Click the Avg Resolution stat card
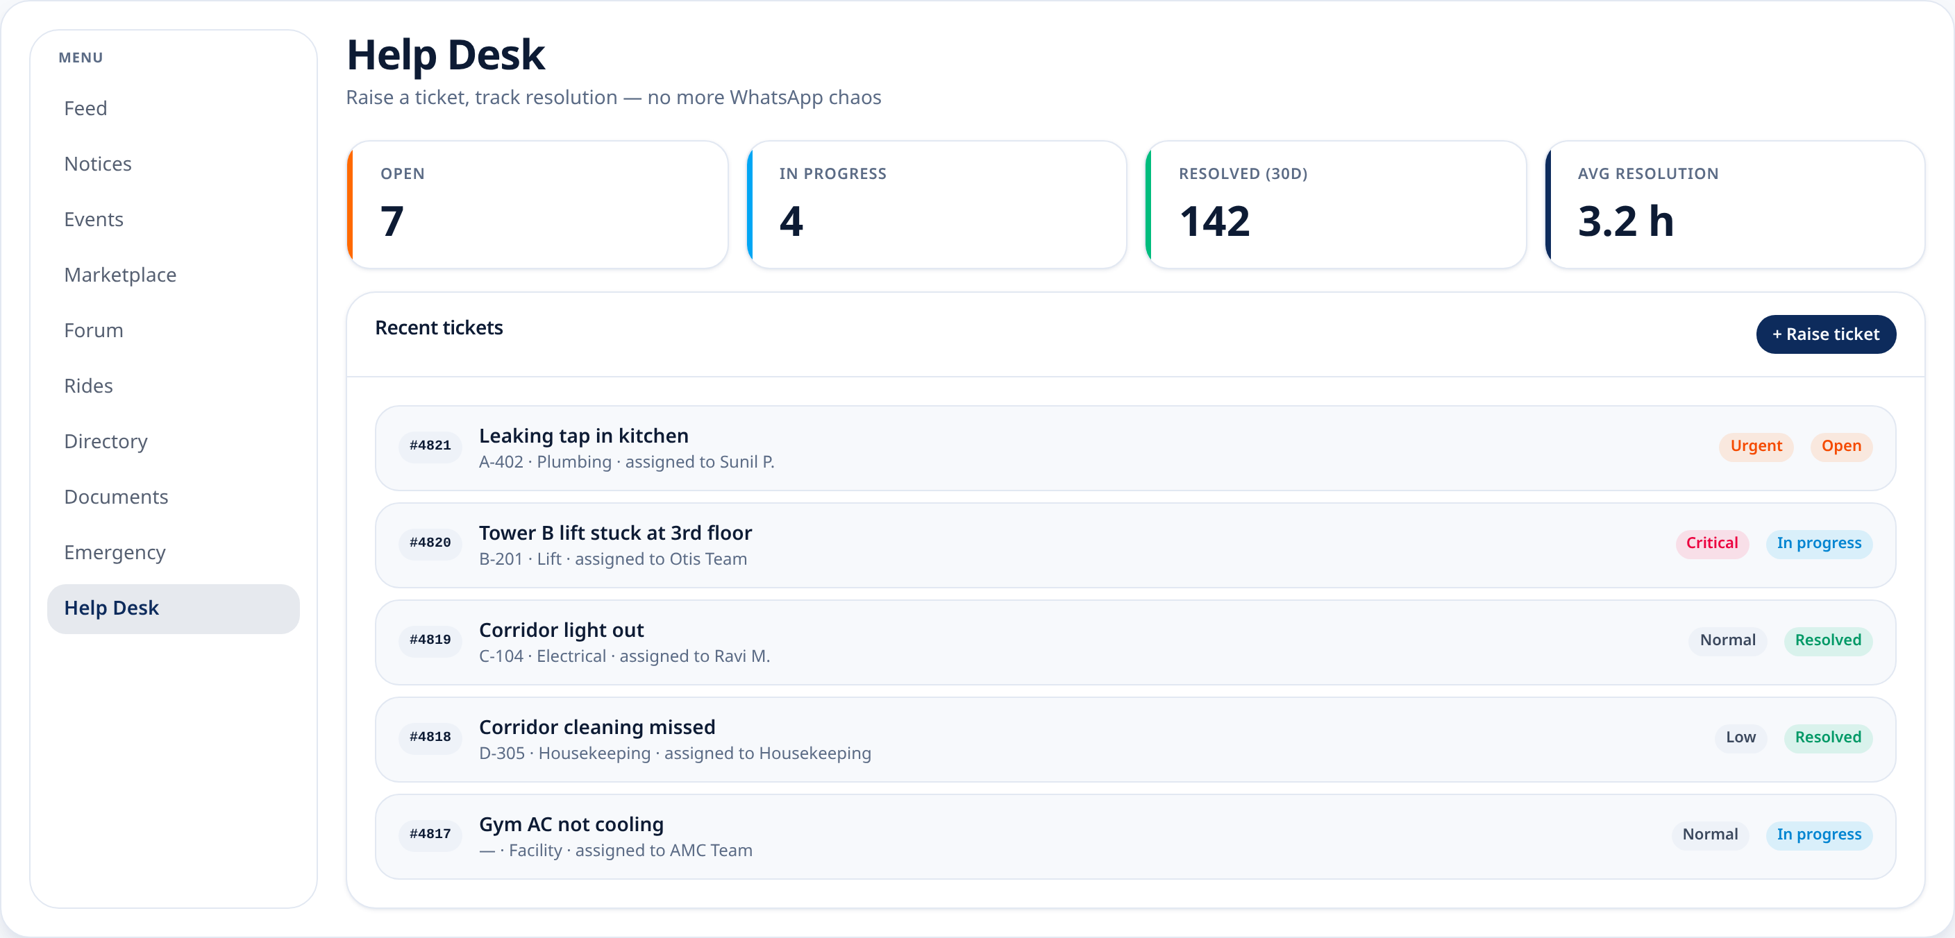Viewport: 1955px width, 938px height. (x=1734, y=204)
